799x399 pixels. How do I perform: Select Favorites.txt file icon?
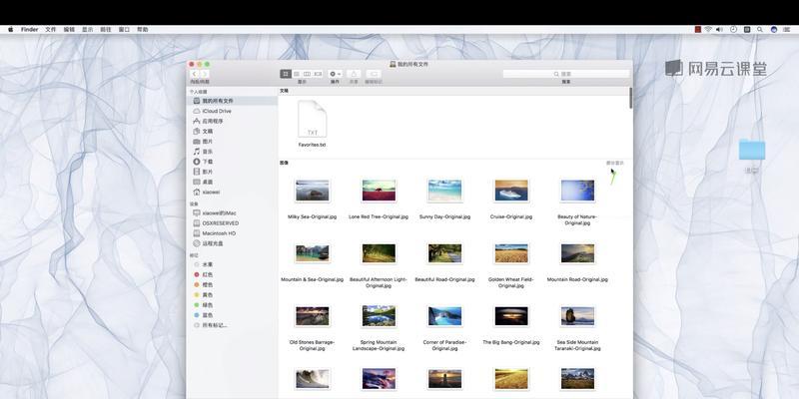coord(312,119)
